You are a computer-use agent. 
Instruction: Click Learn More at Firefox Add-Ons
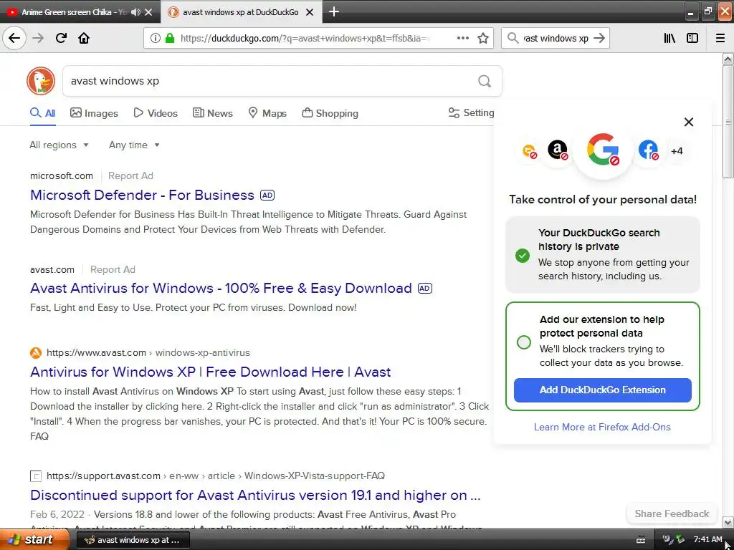tap(602, 427)
